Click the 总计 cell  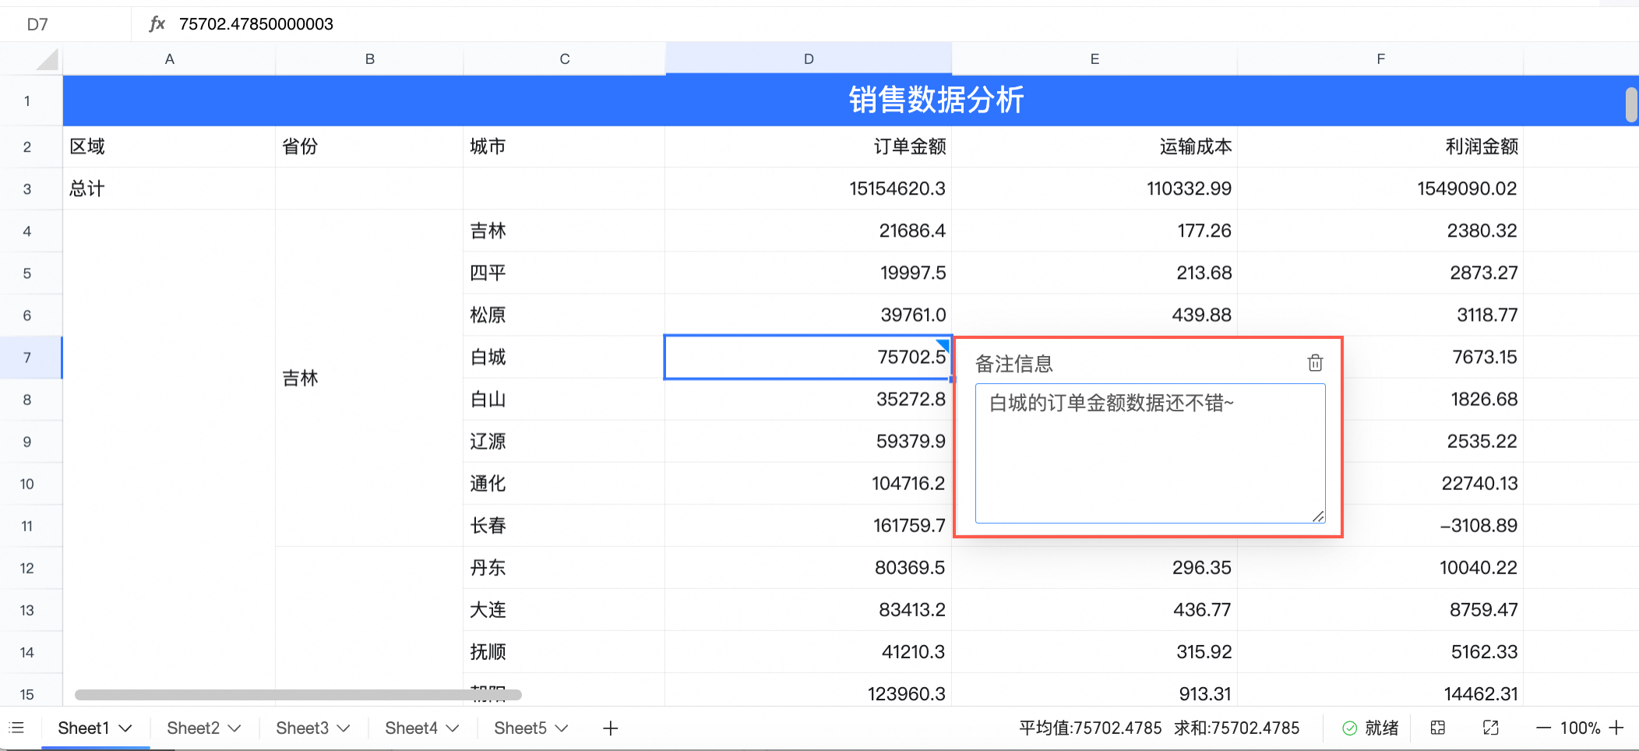point(169,189)
